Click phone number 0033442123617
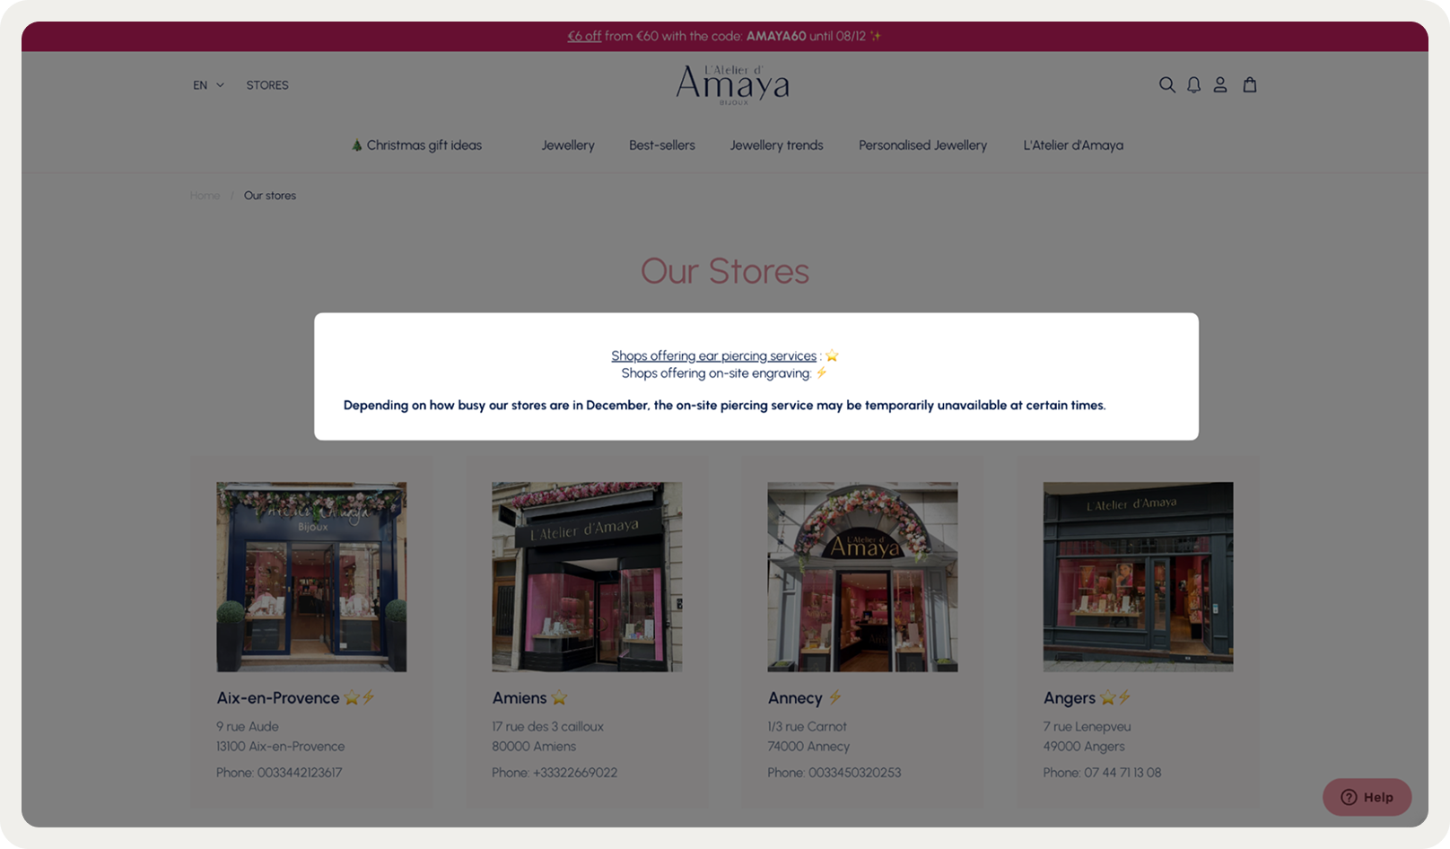Viewport: 1450px width, 849px height. tap(300, 773)
